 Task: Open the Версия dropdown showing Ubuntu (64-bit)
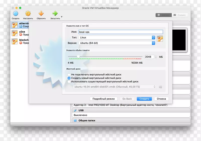pyautogui.click(x=117, y=43)
